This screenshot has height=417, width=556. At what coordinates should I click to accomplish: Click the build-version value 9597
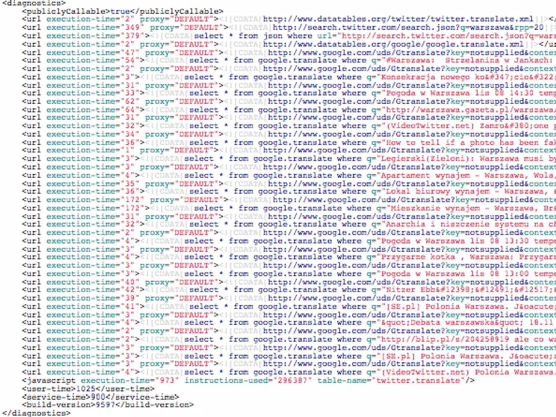pyautogui.click(x=105, y=405)
